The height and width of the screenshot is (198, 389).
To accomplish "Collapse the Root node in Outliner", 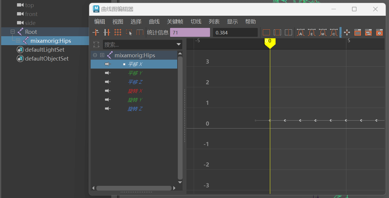I will pyautogui.click(x=13, y=31).
